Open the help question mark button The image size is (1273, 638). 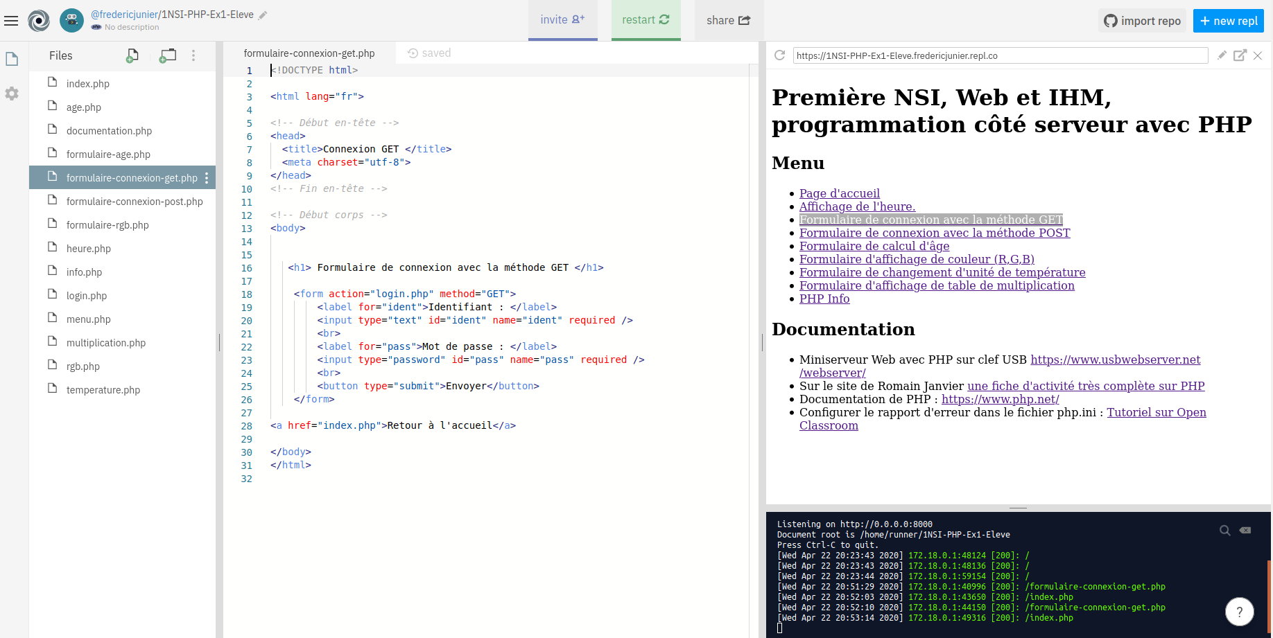pyautogui.click(x=1240, y=612)
